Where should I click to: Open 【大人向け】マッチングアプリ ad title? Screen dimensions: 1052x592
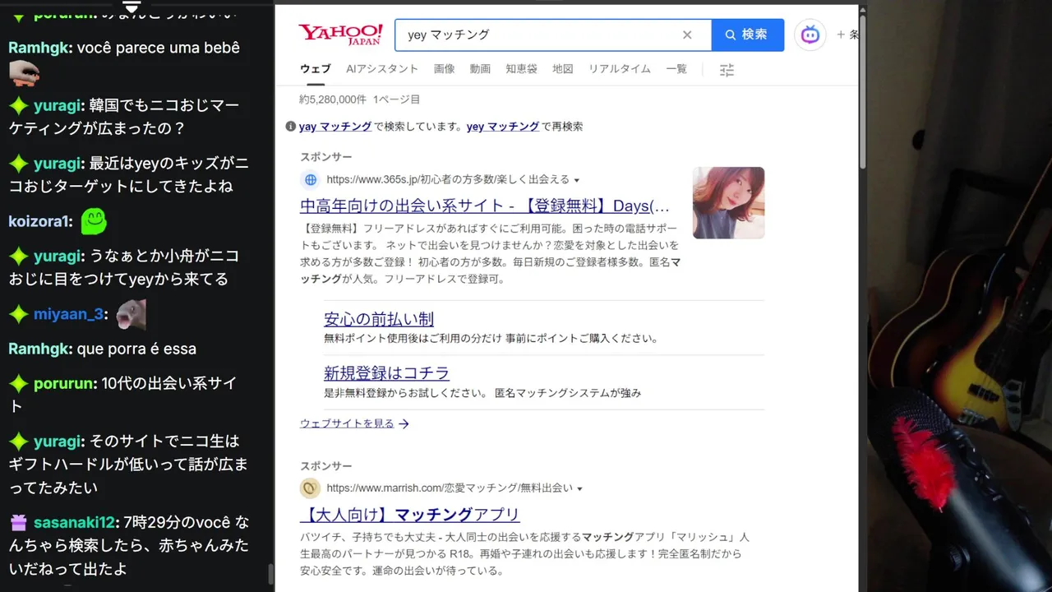coord(410,515)
